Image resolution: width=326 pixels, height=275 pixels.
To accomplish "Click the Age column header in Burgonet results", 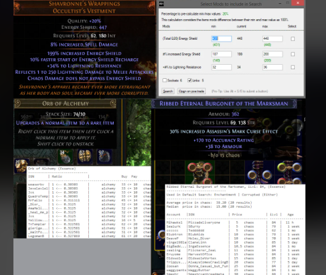I will click(290, 215).
